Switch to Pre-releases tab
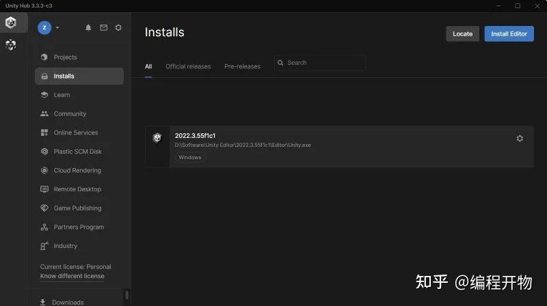547x306 pixels. tap(243, 66)
